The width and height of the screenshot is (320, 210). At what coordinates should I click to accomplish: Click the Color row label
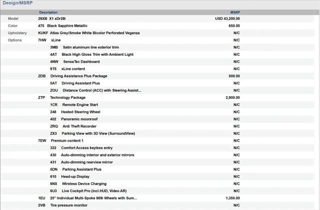point(12,25)
